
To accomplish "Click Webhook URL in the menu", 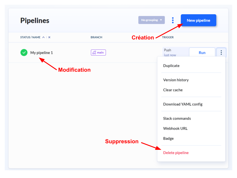I will pos(175,128).
